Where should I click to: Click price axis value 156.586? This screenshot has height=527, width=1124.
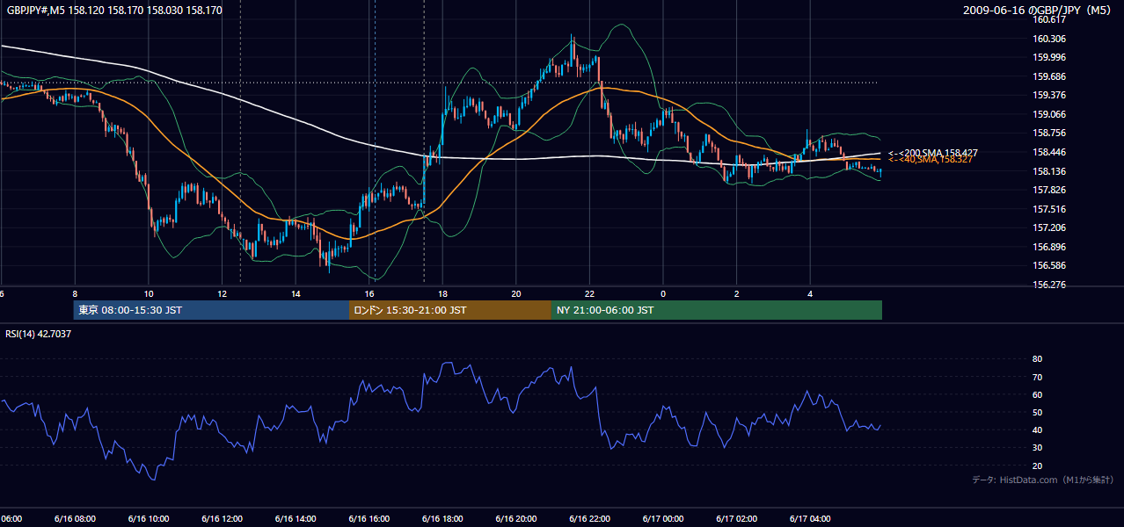click(x=1051, y=265)
